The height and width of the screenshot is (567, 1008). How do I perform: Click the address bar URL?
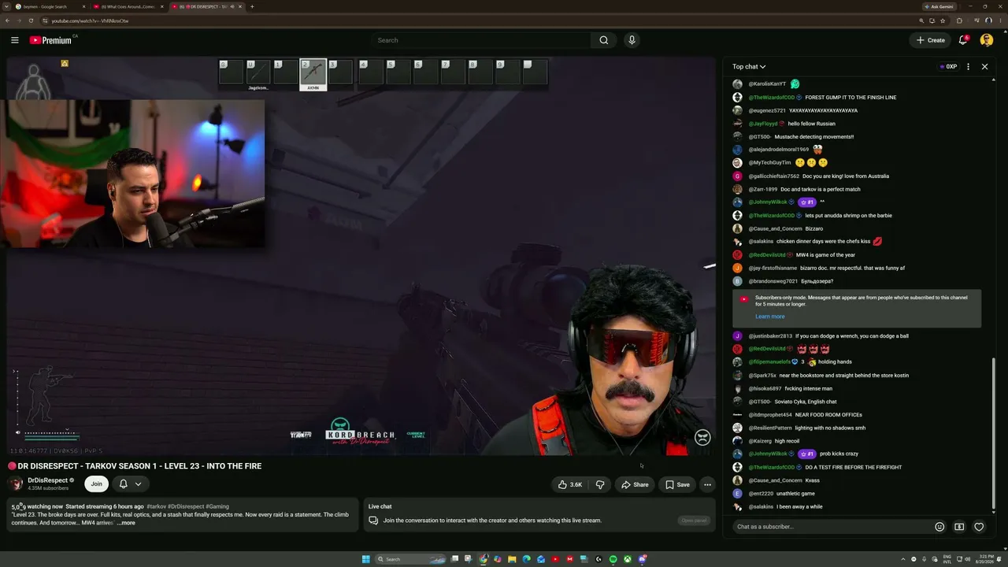[x=90, y=20]
